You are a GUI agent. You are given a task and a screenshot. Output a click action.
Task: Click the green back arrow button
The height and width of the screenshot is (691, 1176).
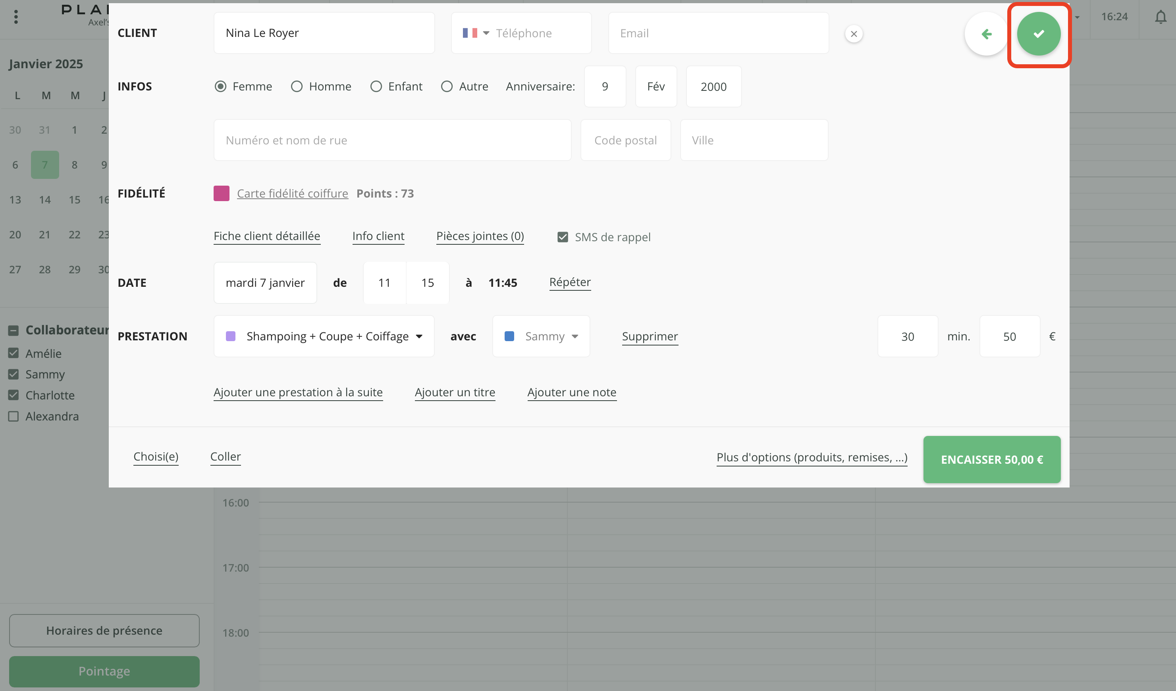[986, 34]
